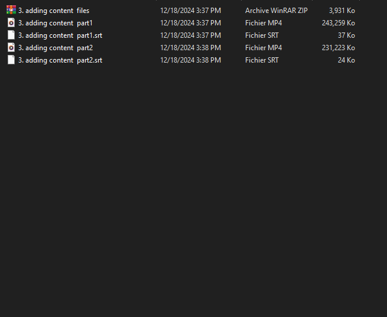Click the 3,931 Ko size value
This screenshot has height=317, width=387.
[342, 11]
